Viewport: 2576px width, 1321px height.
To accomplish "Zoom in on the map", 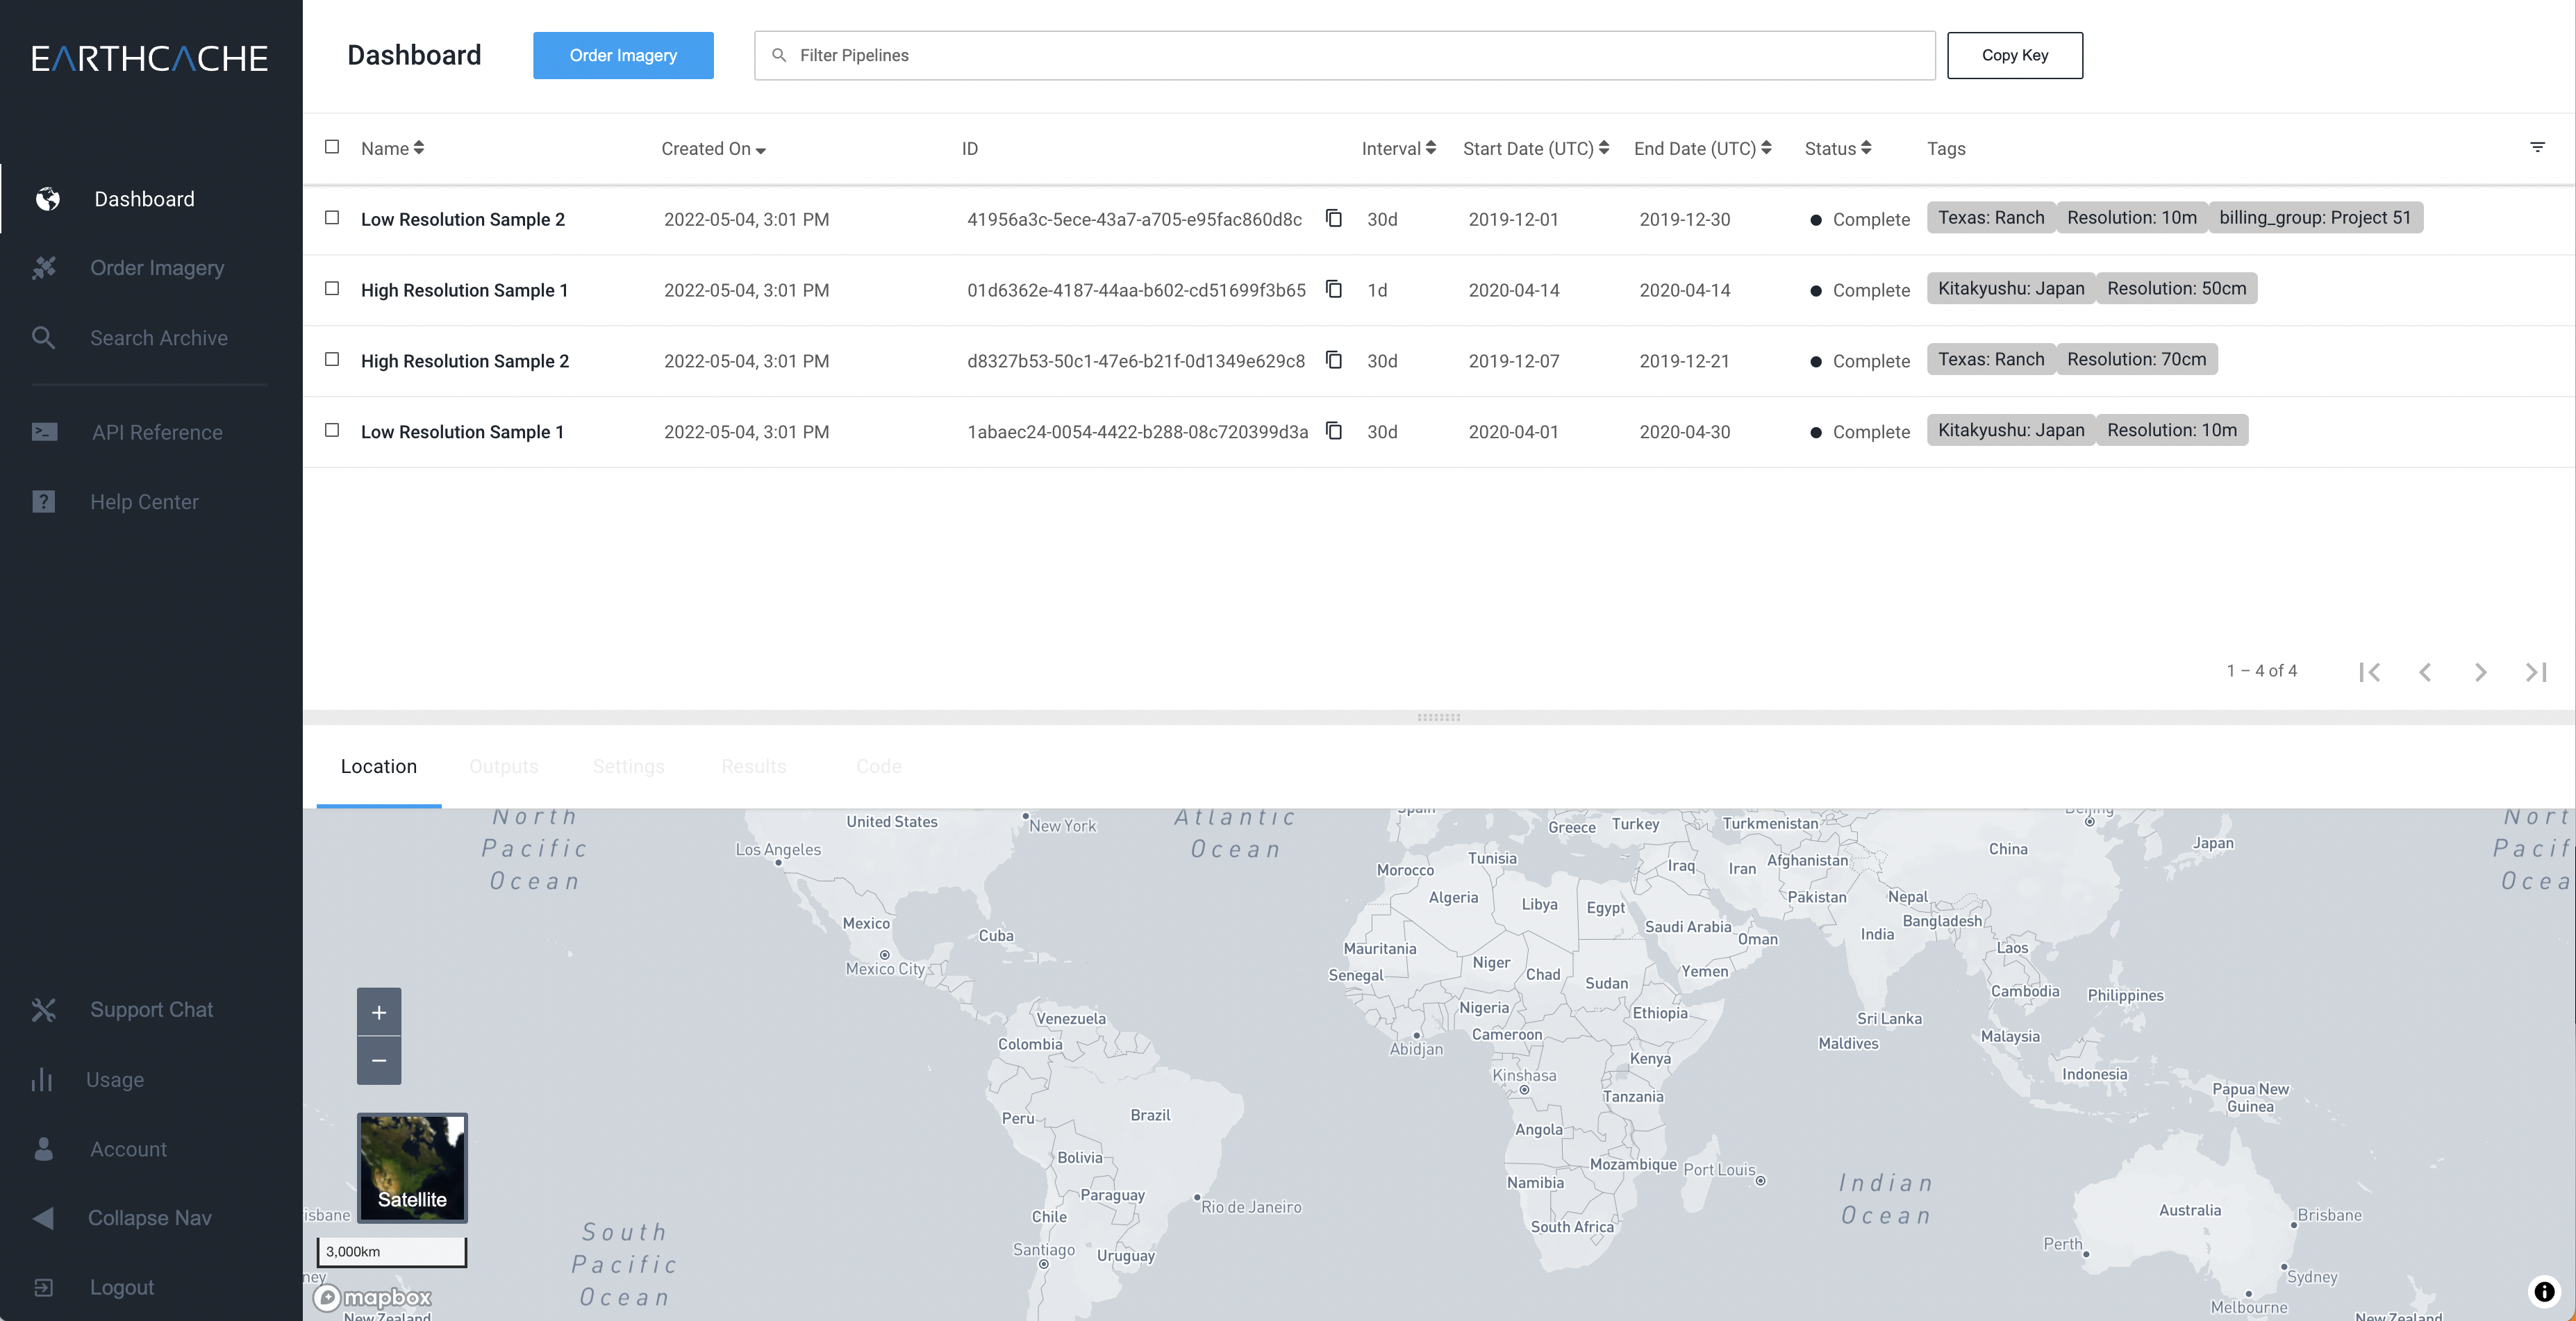I will [379, 1012].
